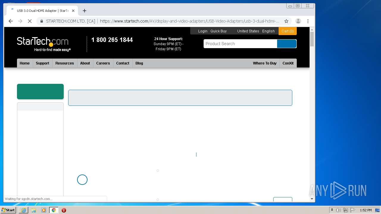This screenshot has height=214, width=381.
Task: Click the green sidebar button
Action: pos(40,92)
